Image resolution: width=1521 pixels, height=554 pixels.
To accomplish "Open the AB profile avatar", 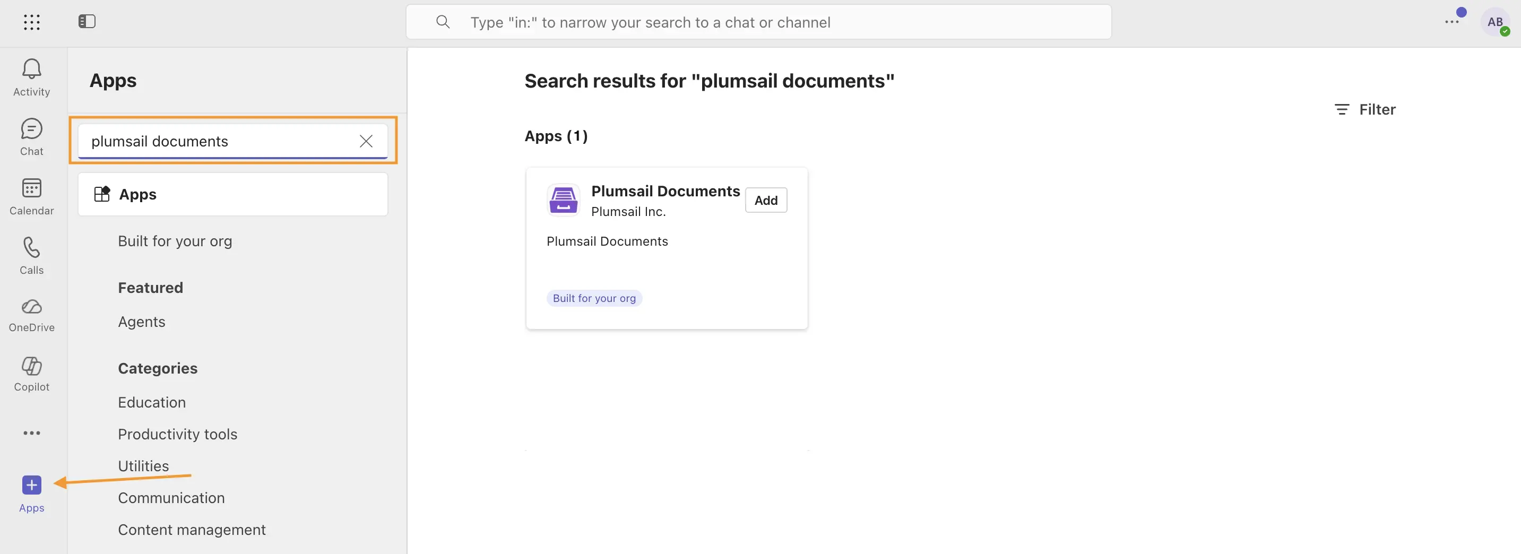I will tap(1495, 22).
